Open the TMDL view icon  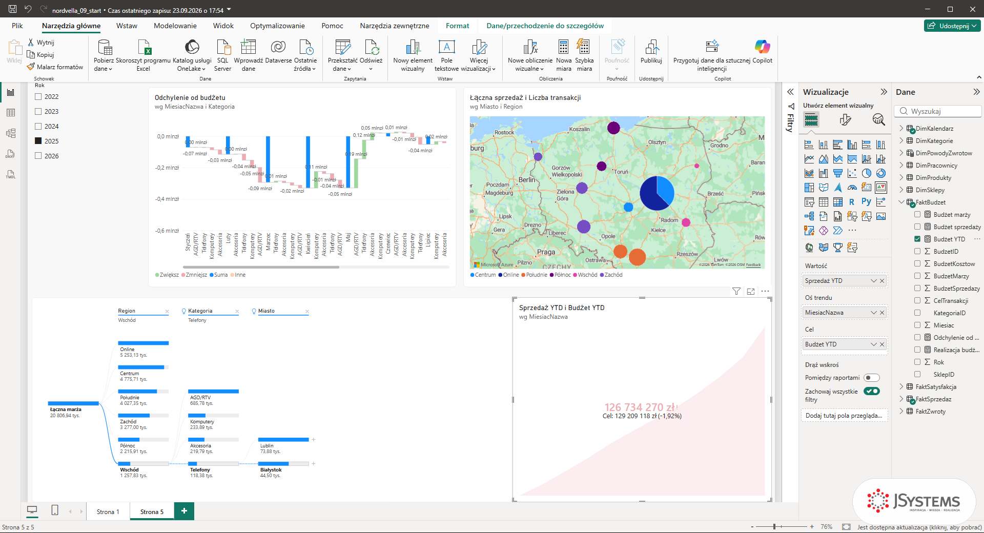pos(11,174)
